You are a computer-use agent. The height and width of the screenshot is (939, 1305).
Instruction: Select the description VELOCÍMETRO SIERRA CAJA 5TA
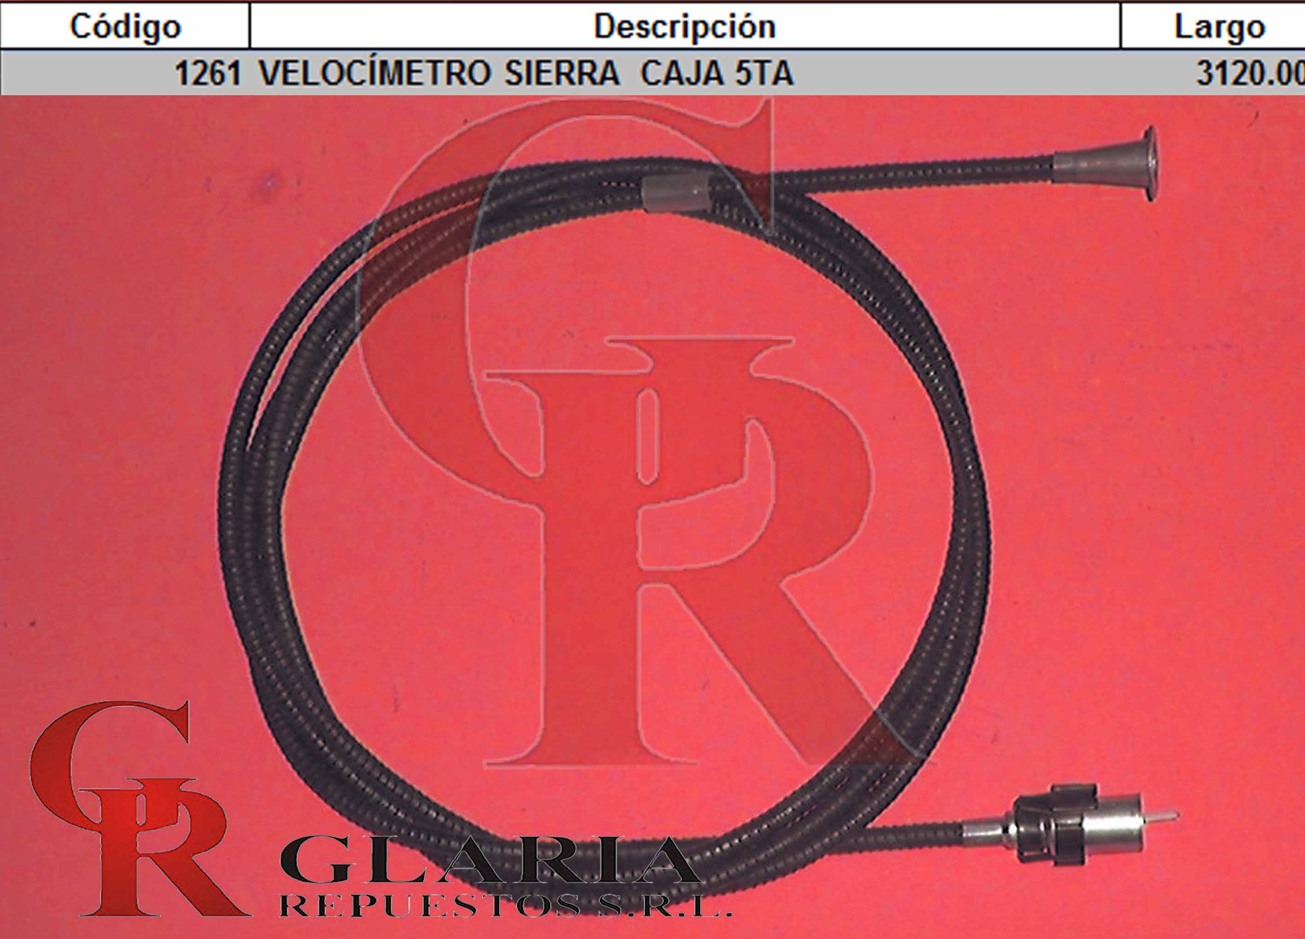click(x=526, y=73)
